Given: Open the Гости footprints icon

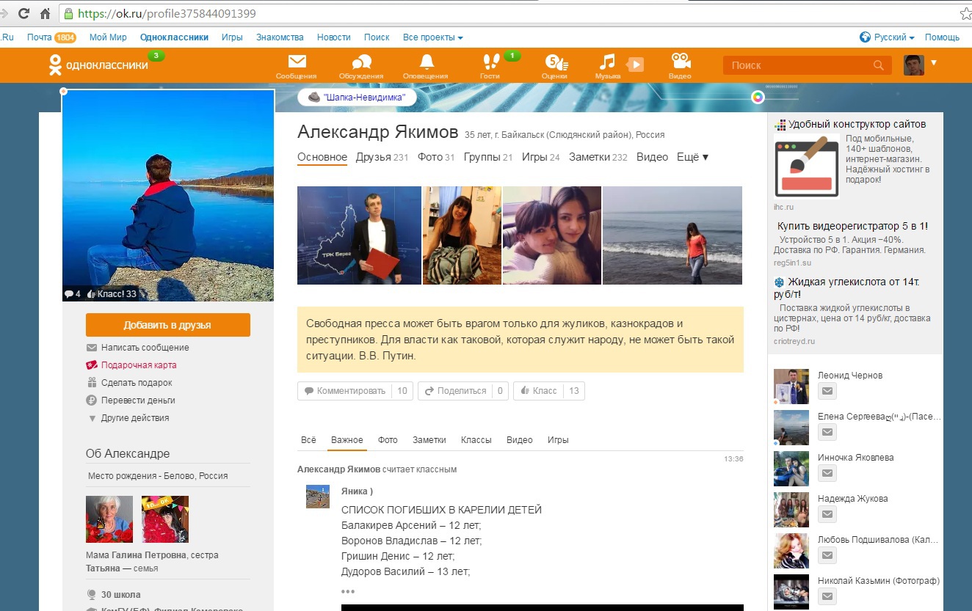Looking at the screenshot, I should pos(490,62).
